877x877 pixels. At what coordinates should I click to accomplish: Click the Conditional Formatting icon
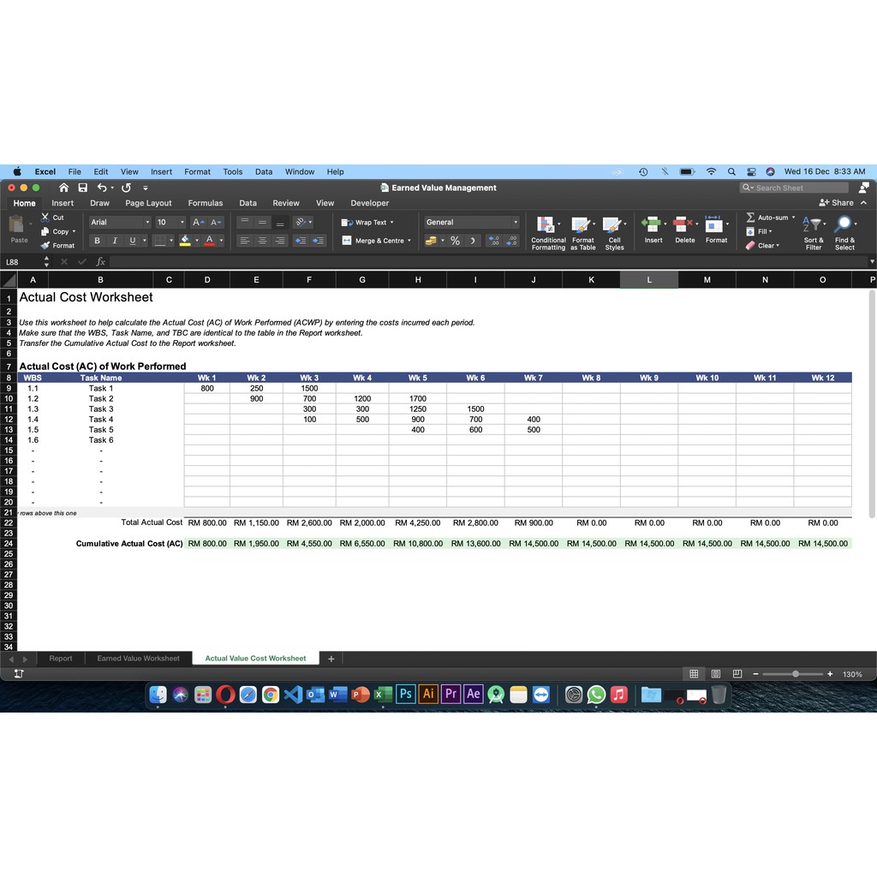point(546,225)
